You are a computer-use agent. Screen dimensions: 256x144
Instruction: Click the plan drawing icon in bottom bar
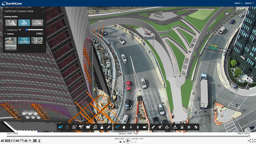35,141
